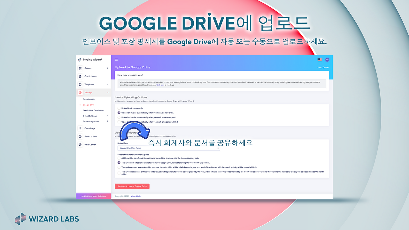Click the 'Click here' link to reach us
409x230 pixels.
point(160,85)
